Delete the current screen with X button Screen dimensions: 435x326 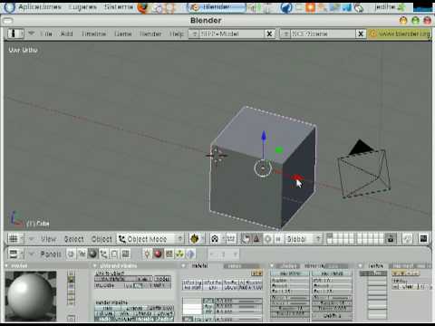(269, 34)
